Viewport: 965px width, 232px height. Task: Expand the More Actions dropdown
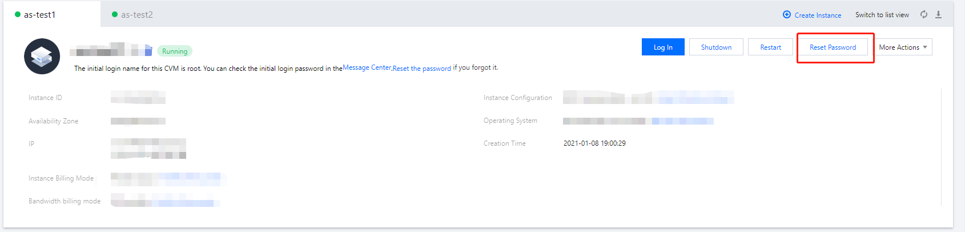[x=903, y=47]
